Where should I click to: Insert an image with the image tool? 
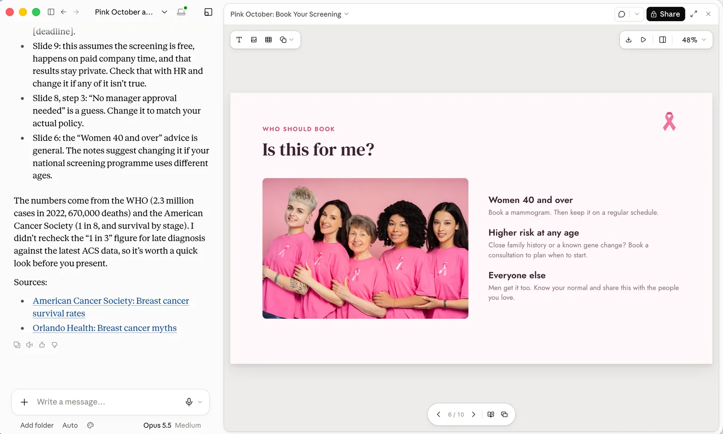(x=254, y=40)
